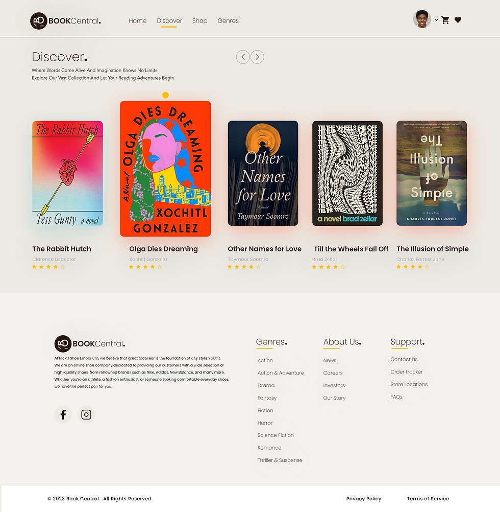Open The Illusion of Simple book cover
Screen dimensions: 500x512
[432, 173]
